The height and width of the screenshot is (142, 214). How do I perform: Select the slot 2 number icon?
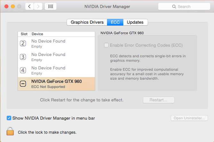coord(23,43)
